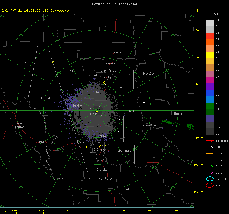This screenshot has height=214, width=229.
Task: Click the Brooks town label
Action: point(181,178)
